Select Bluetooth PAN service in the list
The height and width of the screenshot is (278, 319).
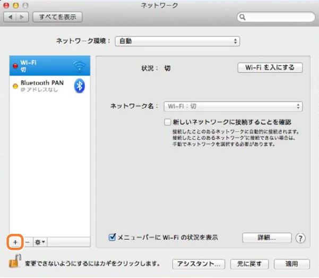tap(50, 86)
